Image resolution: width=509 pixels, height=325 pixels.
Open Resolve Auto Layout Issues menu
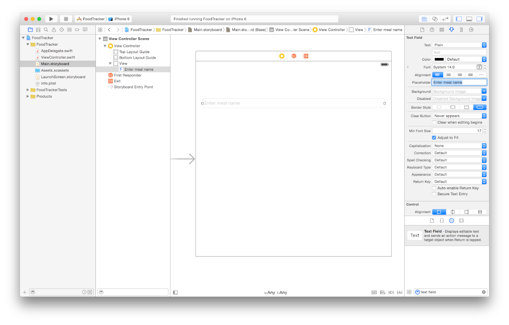(x=400, y=292)
